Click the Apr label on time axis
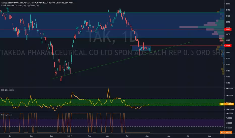The image size is (235, 138). pyautogui.click(x=127, y=136)
